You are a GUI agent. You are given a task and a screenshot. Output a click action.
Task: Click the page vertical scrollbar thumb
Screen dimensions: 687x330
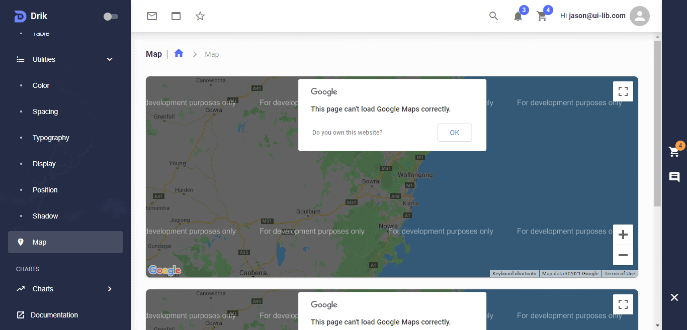657,123
